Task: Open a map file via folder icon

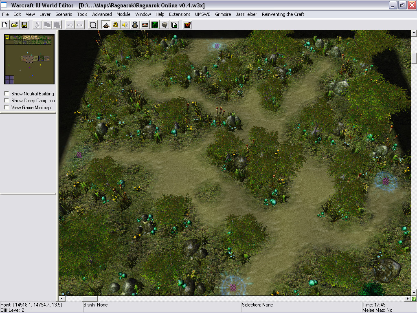Action: coord(15,25)
